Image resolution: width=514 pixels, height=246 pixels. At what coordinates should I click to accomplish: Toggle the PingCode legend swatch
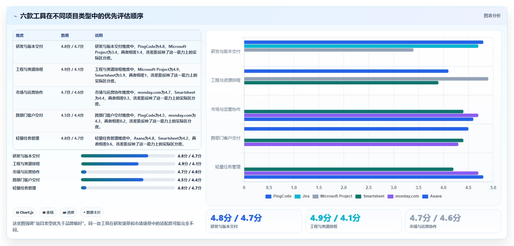(x=268, y=196)
